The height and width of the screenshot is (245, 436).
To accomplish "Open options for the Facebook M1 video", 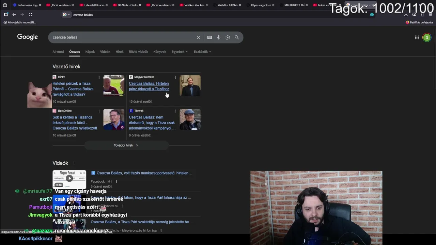I will pyautogui.click(x=116, y=182).
